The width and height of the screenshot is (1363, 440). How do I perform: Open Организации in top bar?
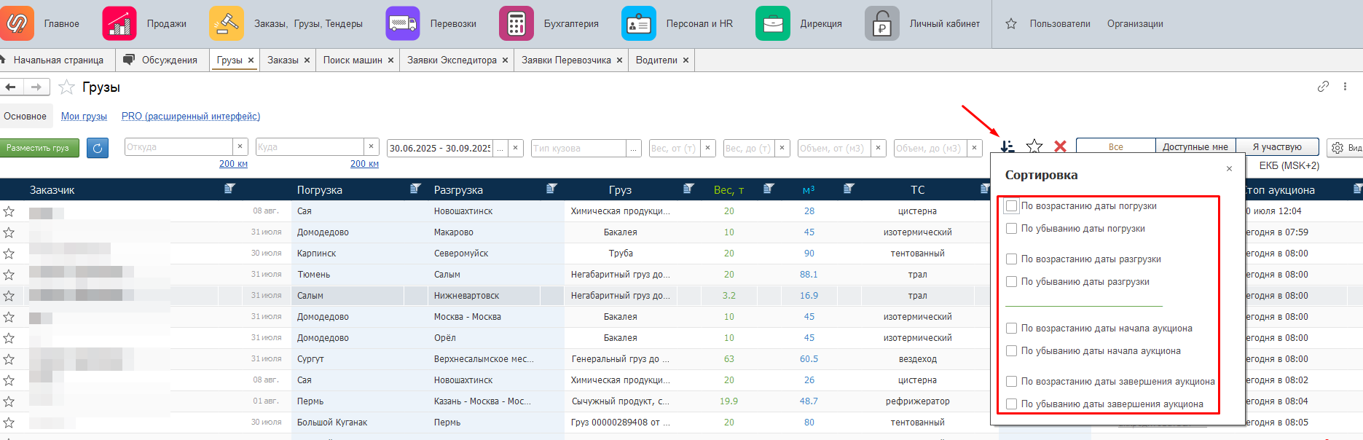1135,24
